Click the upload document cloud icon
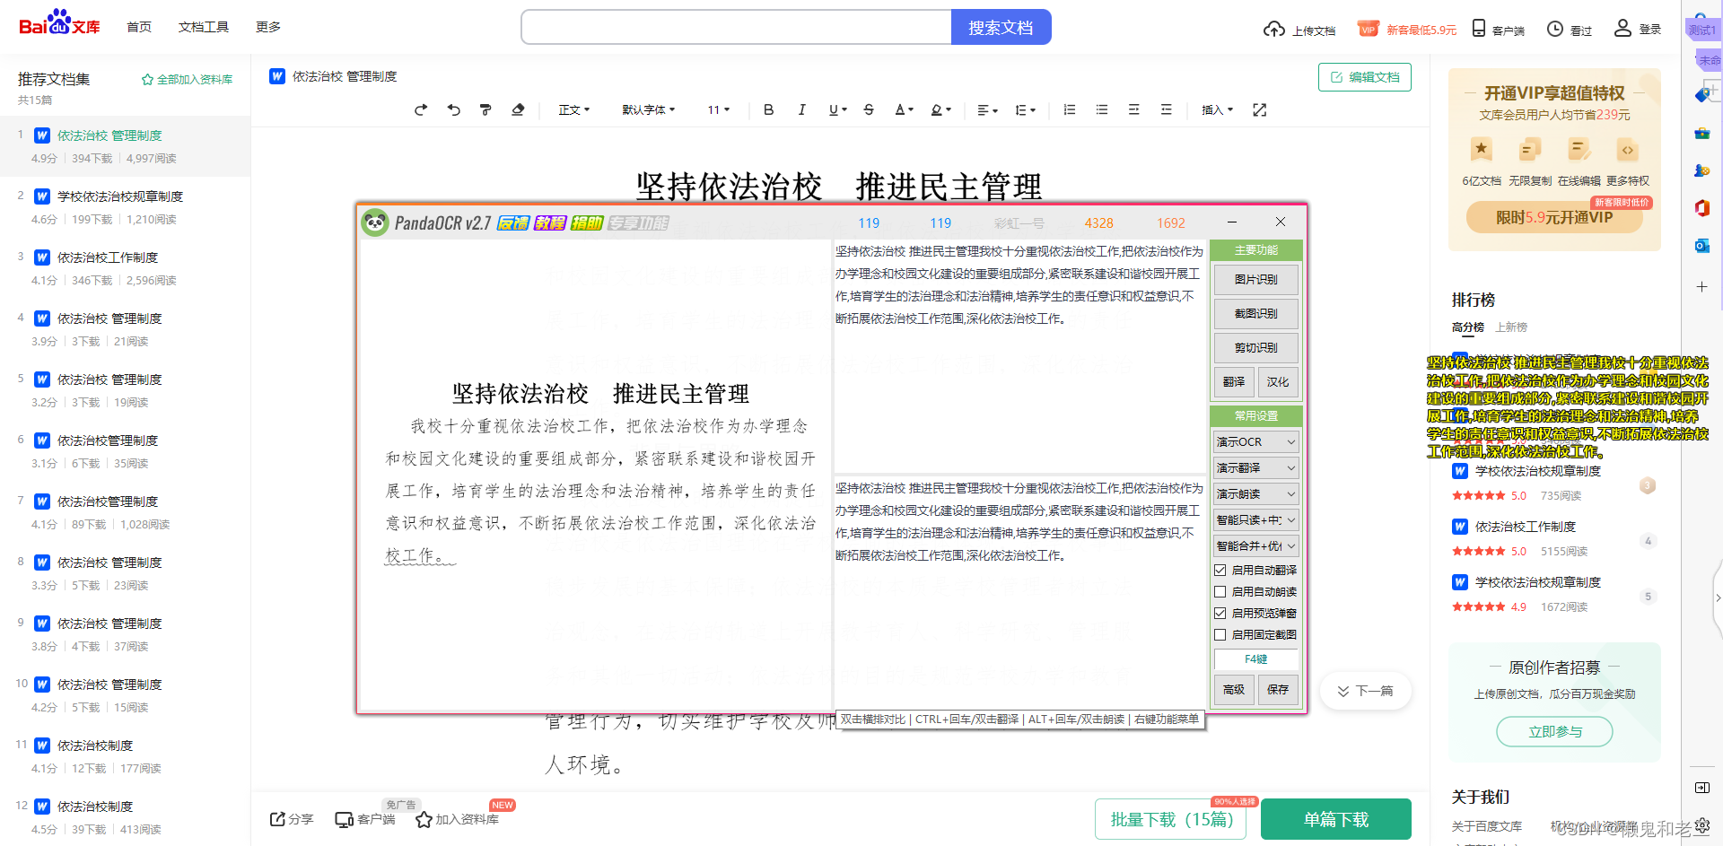This screenshot has width=1723, height=846. coord(1274,29)
